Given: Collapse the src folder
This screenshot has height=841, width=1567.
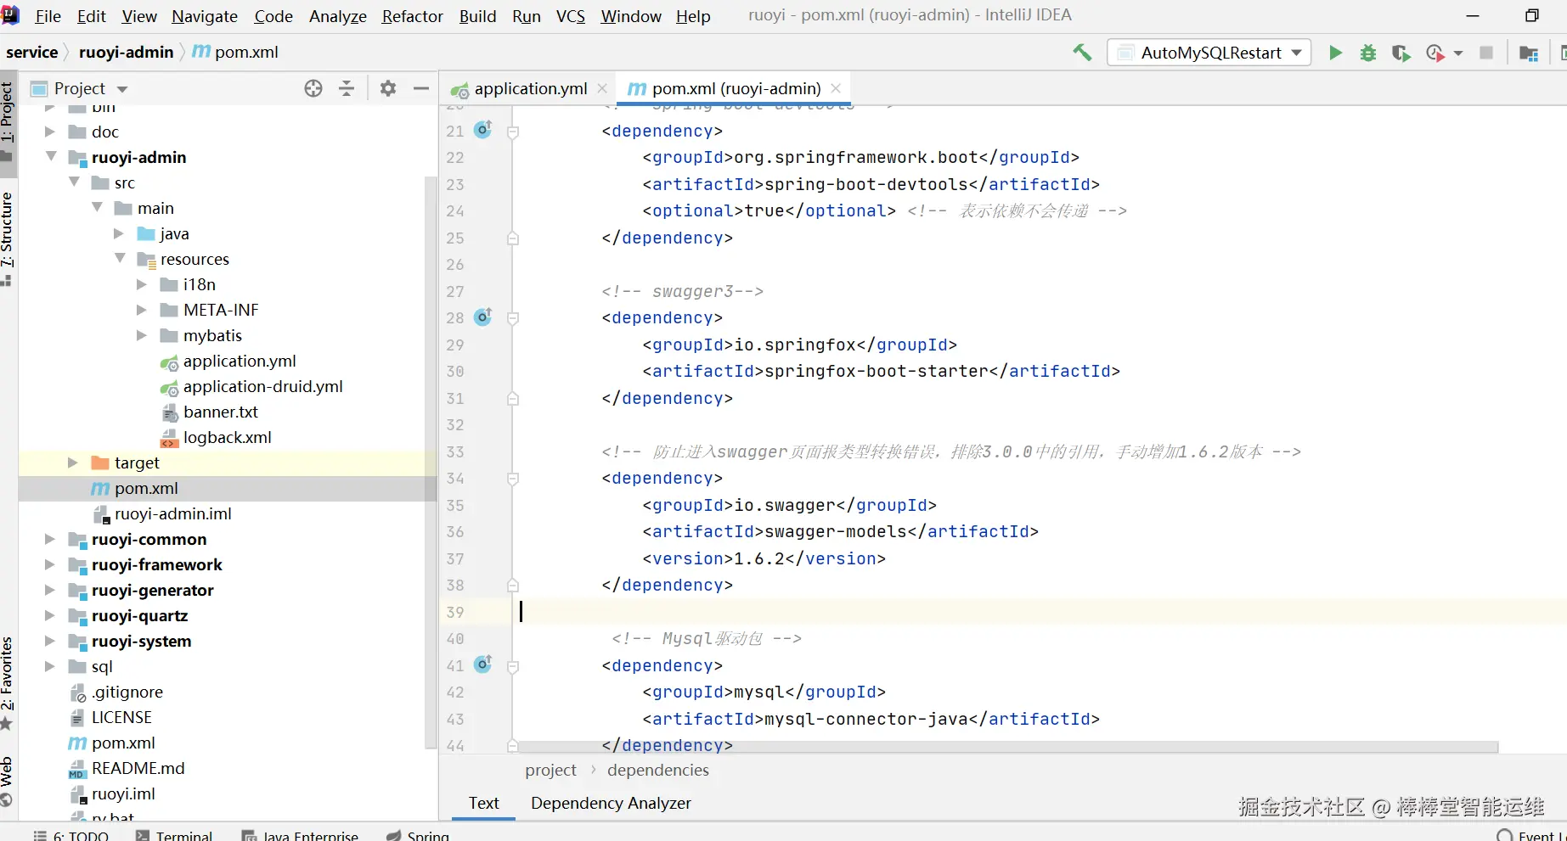Looking at the screenshot, I should pos(74,182).
